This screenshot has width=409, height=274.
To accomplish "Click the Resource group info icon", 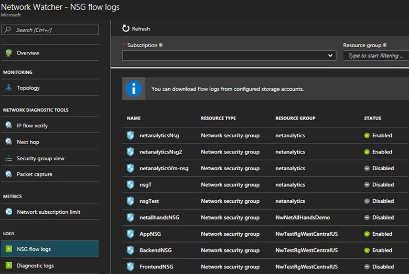I will [385, 45].
